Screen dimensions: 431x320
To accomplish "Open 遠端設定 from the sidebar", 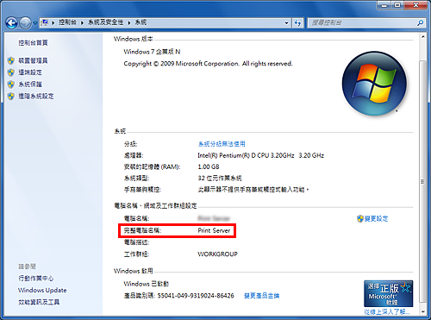I will [x=30, y=72].
